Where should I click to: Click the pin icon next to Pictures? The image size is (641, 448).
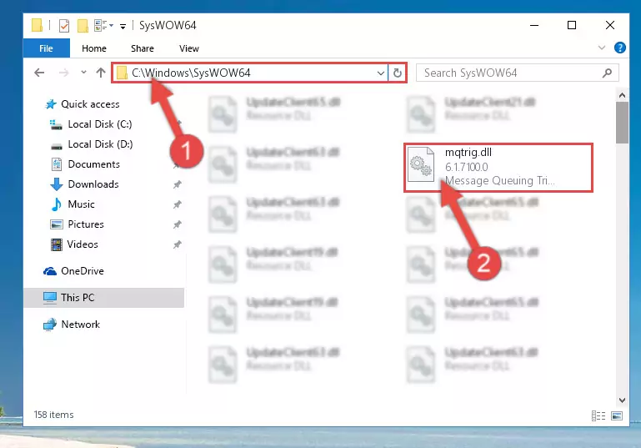pyautogui.click(x=177, y=224)
